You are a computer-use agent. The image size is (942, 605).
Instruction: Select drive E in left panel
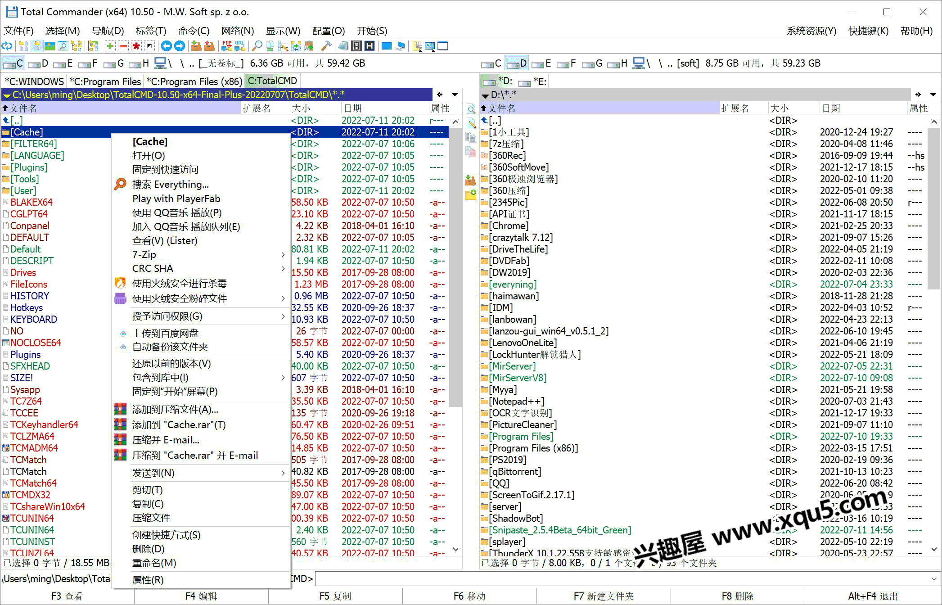click(x=63, y=63)
